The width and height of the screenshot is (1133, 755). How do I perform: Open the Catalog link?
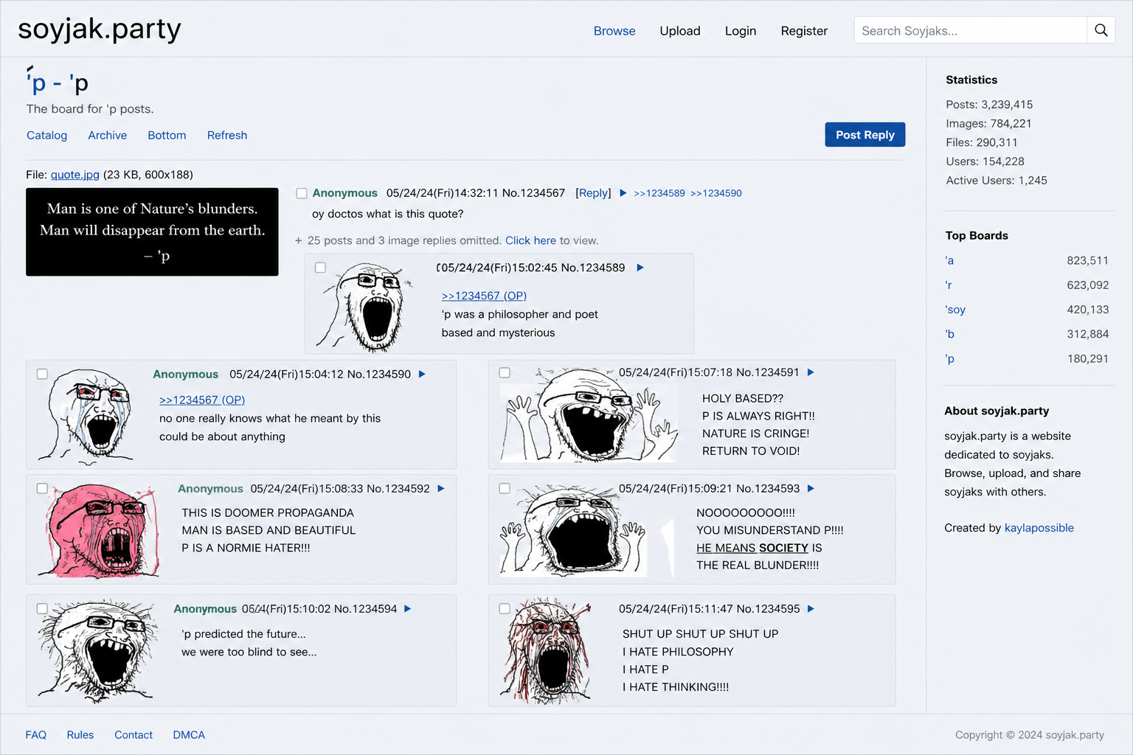[46, 135]
